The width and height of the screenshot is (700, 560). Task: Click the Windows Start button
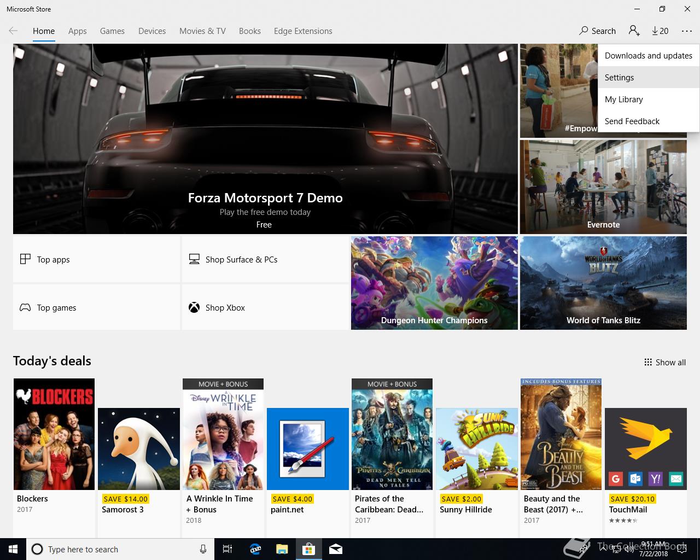point(13,549)
